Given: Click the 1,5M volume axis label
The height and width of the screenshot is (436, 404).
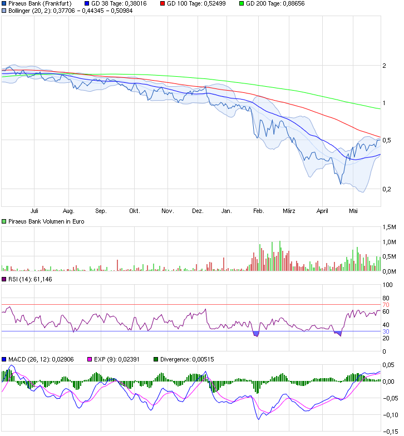Looking at the screenshot, I should (x=390, y=227).
